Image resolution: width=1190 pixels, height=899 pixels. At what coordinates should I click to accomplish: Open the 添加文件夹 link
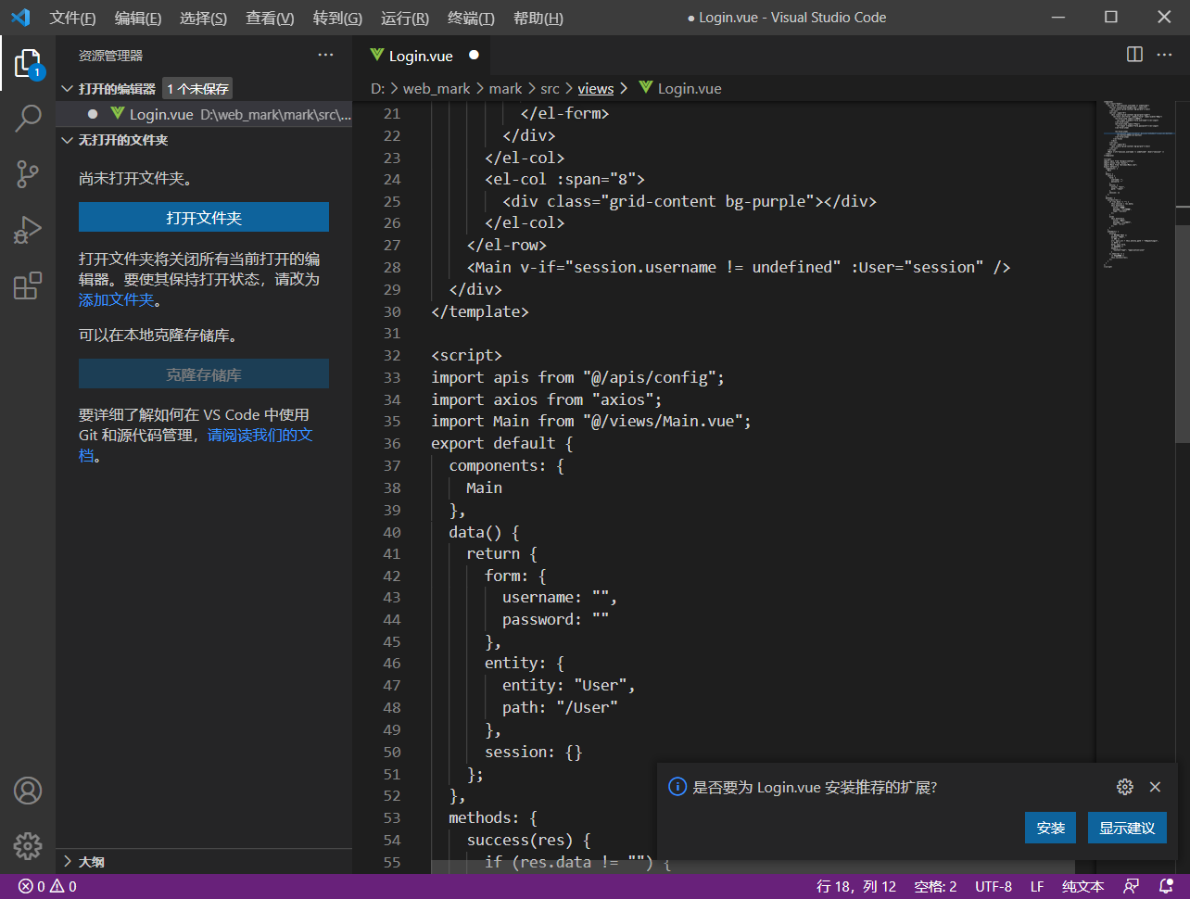click(116, 299)
